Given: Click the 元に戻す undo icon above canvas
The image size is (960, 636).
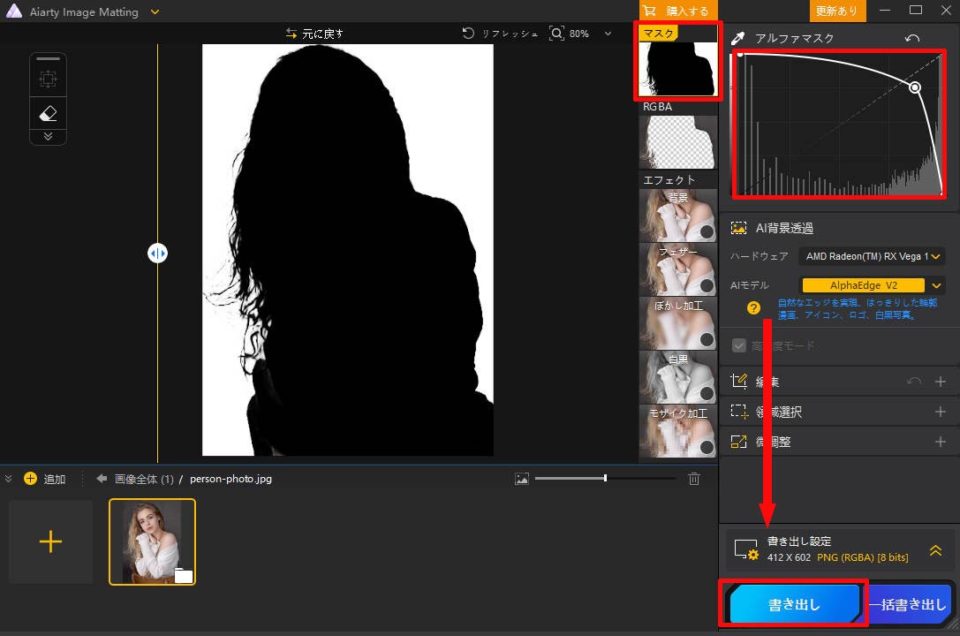Looking at the screenshot, I should tap(291, 33).
